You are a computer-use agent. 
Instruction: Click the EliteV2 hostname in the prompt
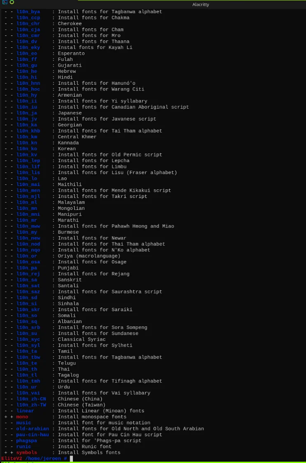[12, 458]
